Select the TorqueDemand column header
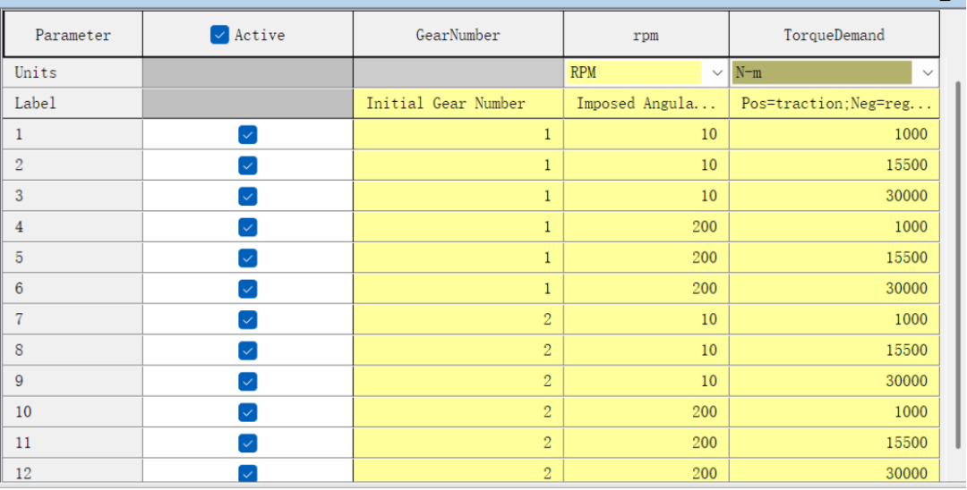967x490 pixels. pyautogui.click(x=834, y=36)
